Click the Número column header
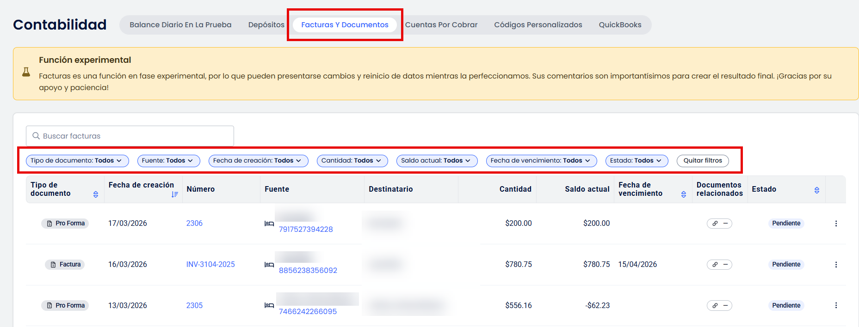859x327 pixels. point(201,189)
